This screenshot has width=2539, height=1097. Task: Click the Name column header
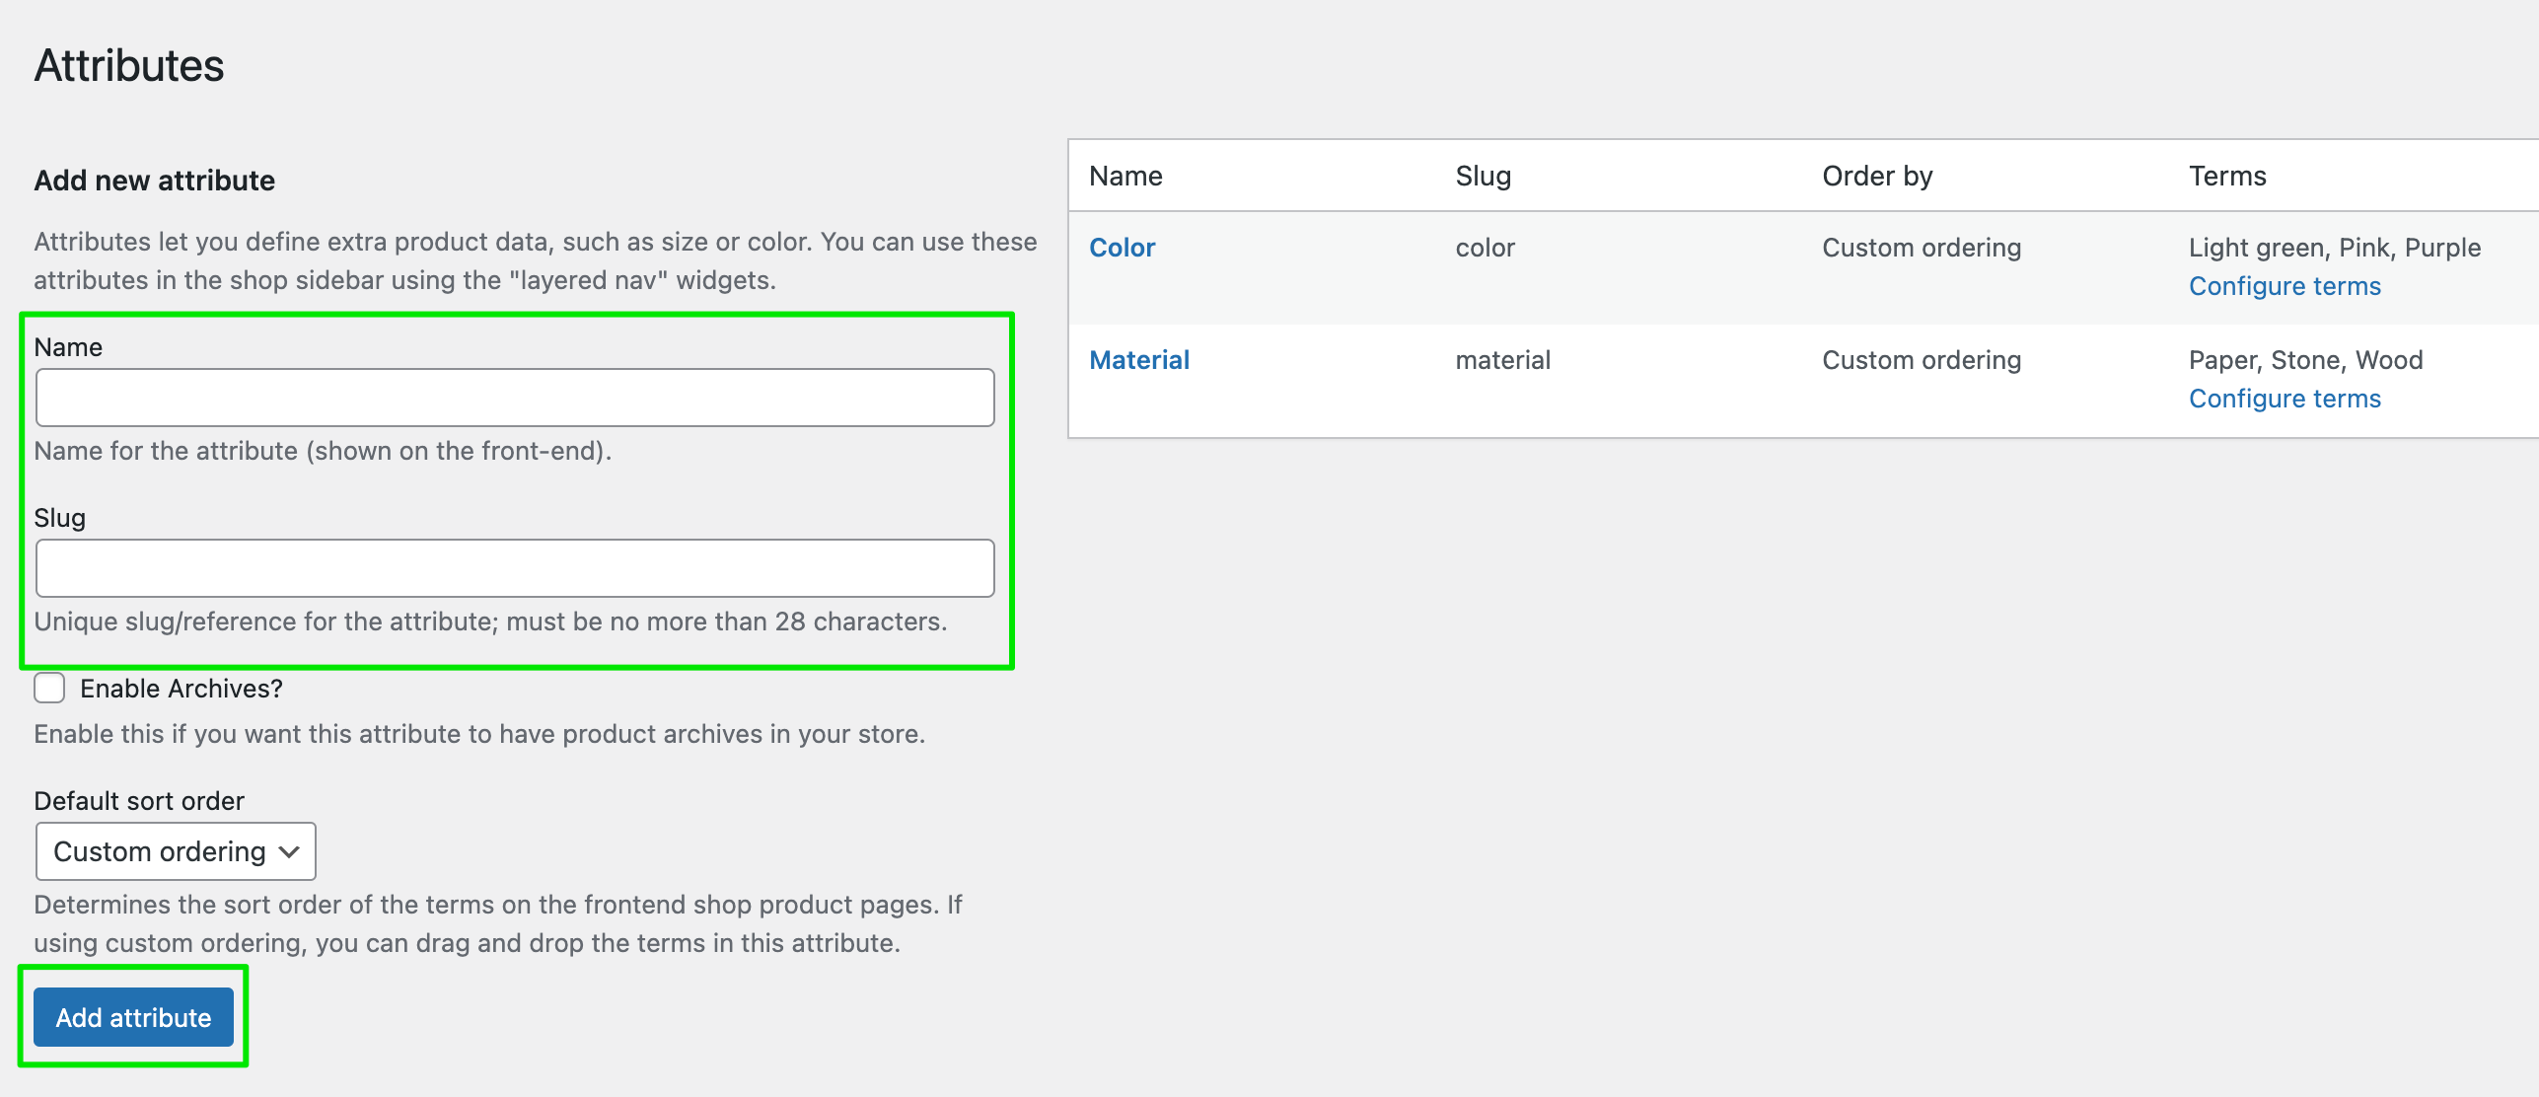tap(1125, 176)
